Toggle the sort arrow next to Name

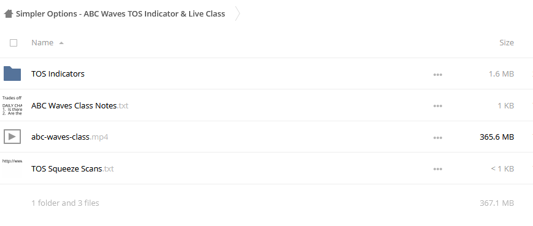tap(61, 43)
